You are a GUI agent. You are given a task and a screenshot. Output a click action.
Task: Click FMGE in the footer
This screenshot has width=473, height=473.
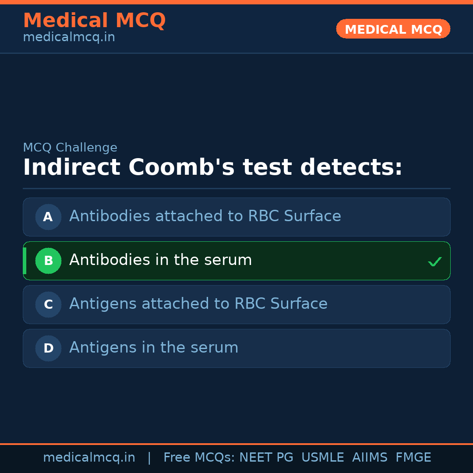(x=413, y=458)
